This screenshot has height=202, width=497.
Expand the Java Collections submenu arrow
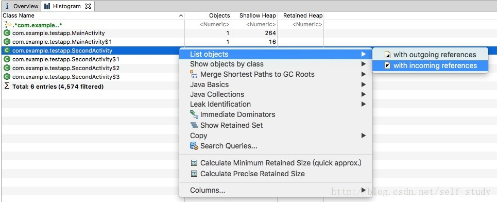point(363,94)
